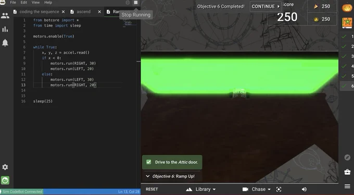The height and width of the screenshot is (195, 354).
Task: Switch to coding the sequence tab
Action: [39, 11]
